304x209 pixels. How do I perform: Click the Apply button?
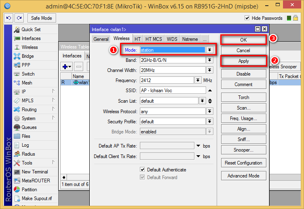(x=243, y=61)
